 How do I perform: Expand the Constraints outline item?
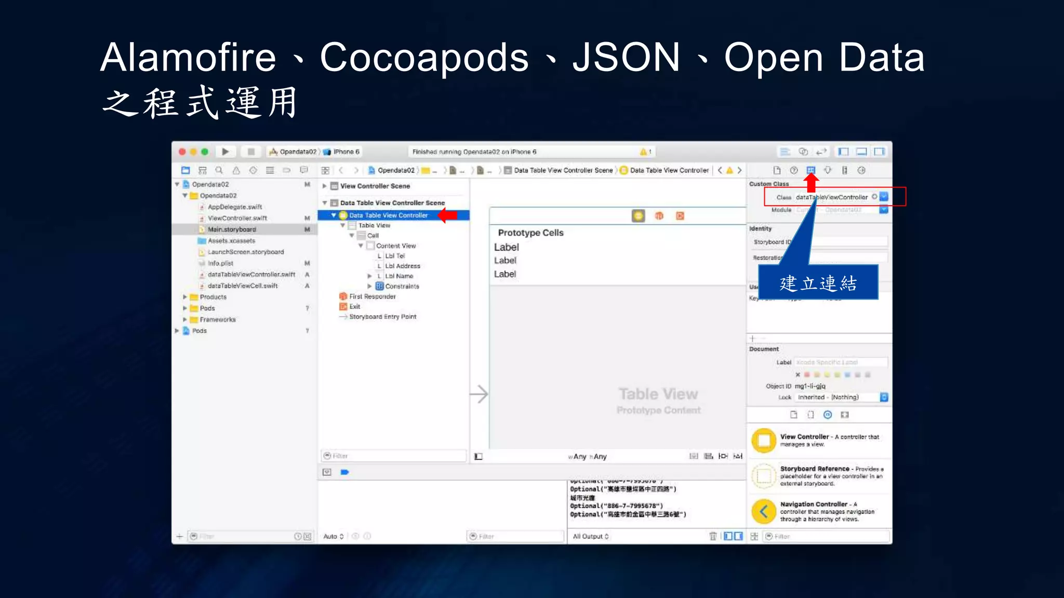click(369, 286)
